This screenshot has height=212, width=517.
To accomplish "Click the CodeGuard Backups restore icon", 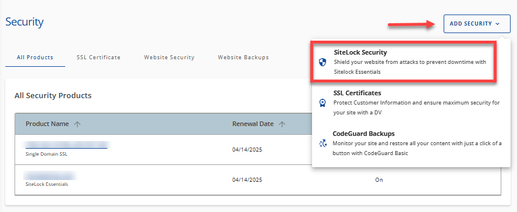I will pos(323,143).
